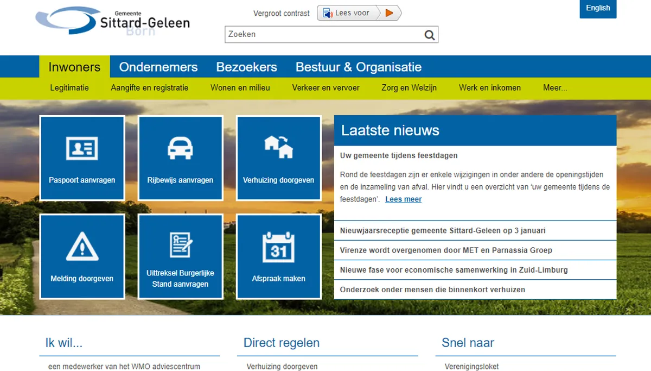
Task: Switch to the Ondernemers tab
Action: (158, 67)
